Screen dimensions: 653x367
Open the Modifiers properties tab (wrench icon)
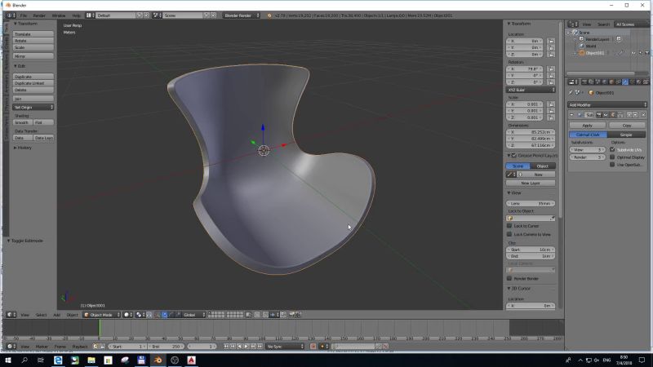coord(625,82)
